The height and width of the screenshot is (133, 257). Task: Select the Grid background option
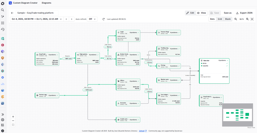[x=220, y=19]
